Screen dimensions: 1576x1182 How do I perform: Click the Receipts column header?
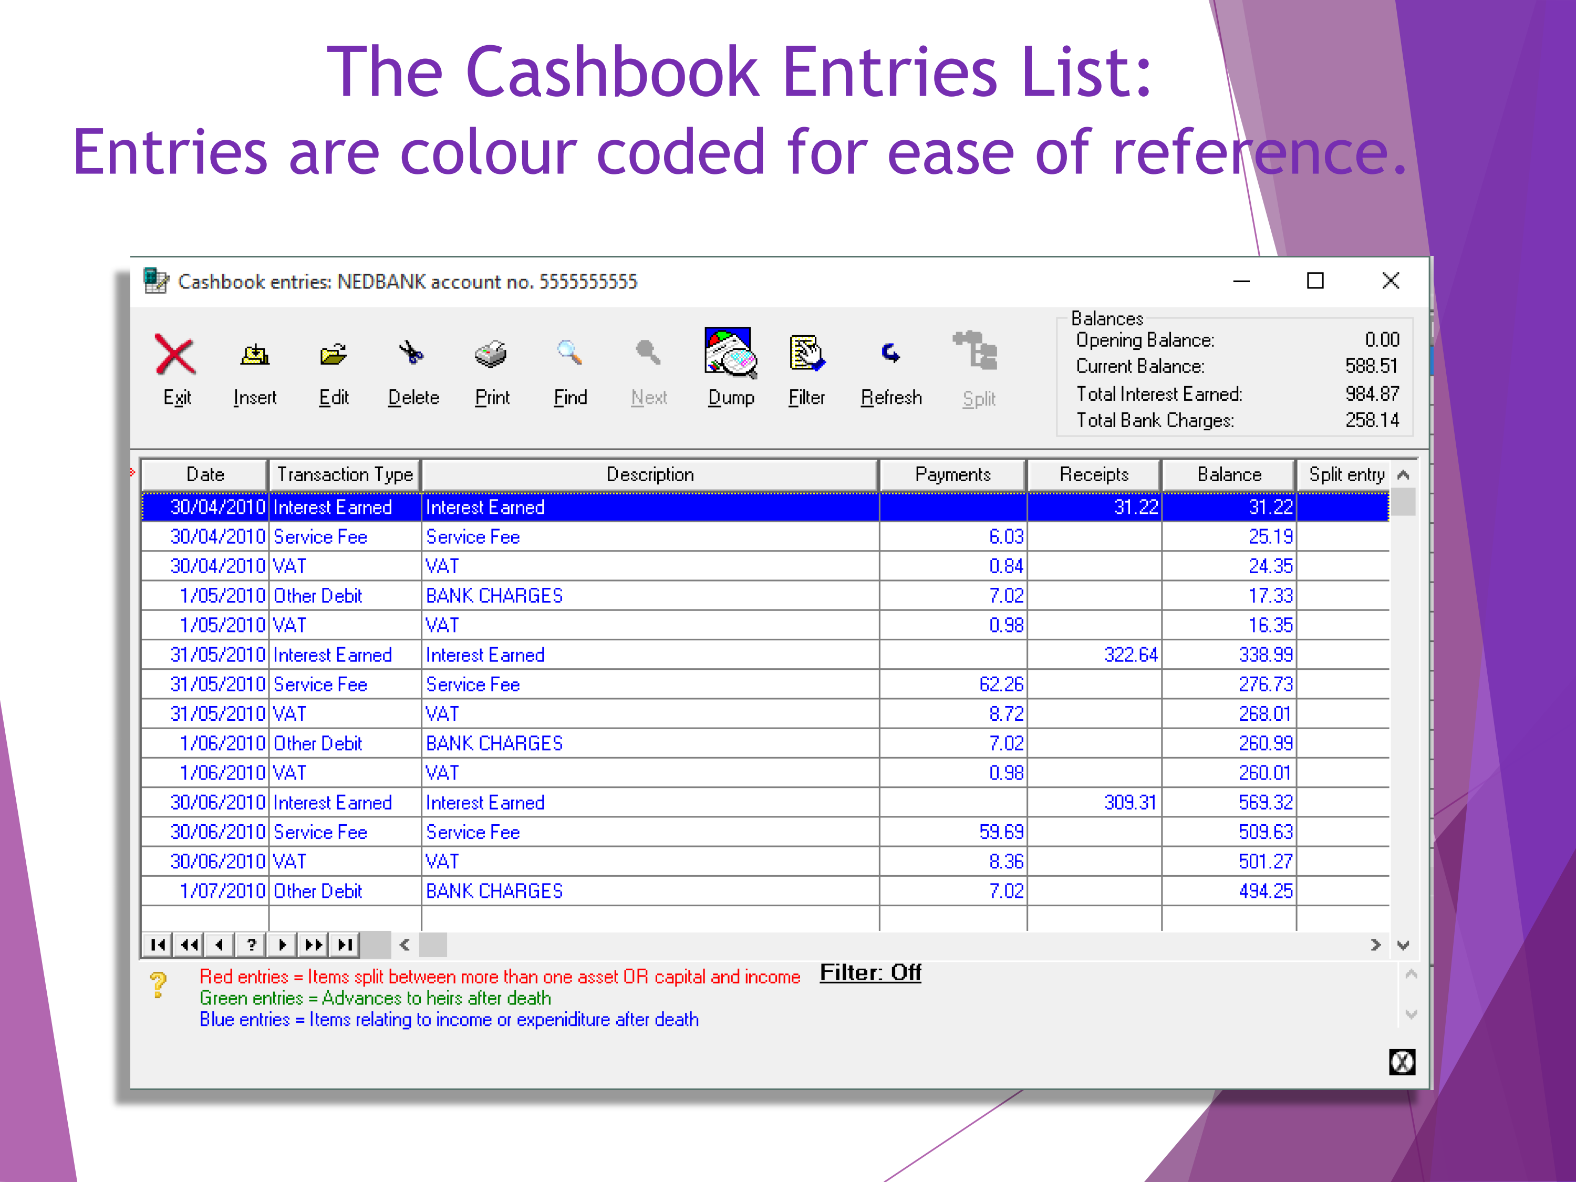click(x=1094, y=474)
